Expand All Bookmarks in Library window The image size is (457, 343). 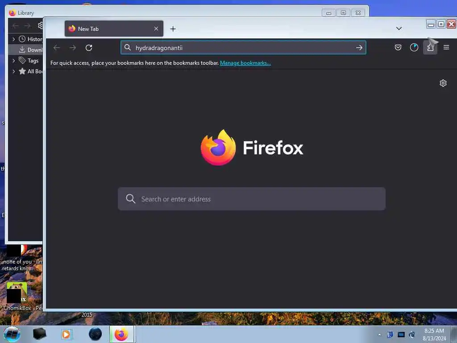pyautogui.click(x=13, y=71)
